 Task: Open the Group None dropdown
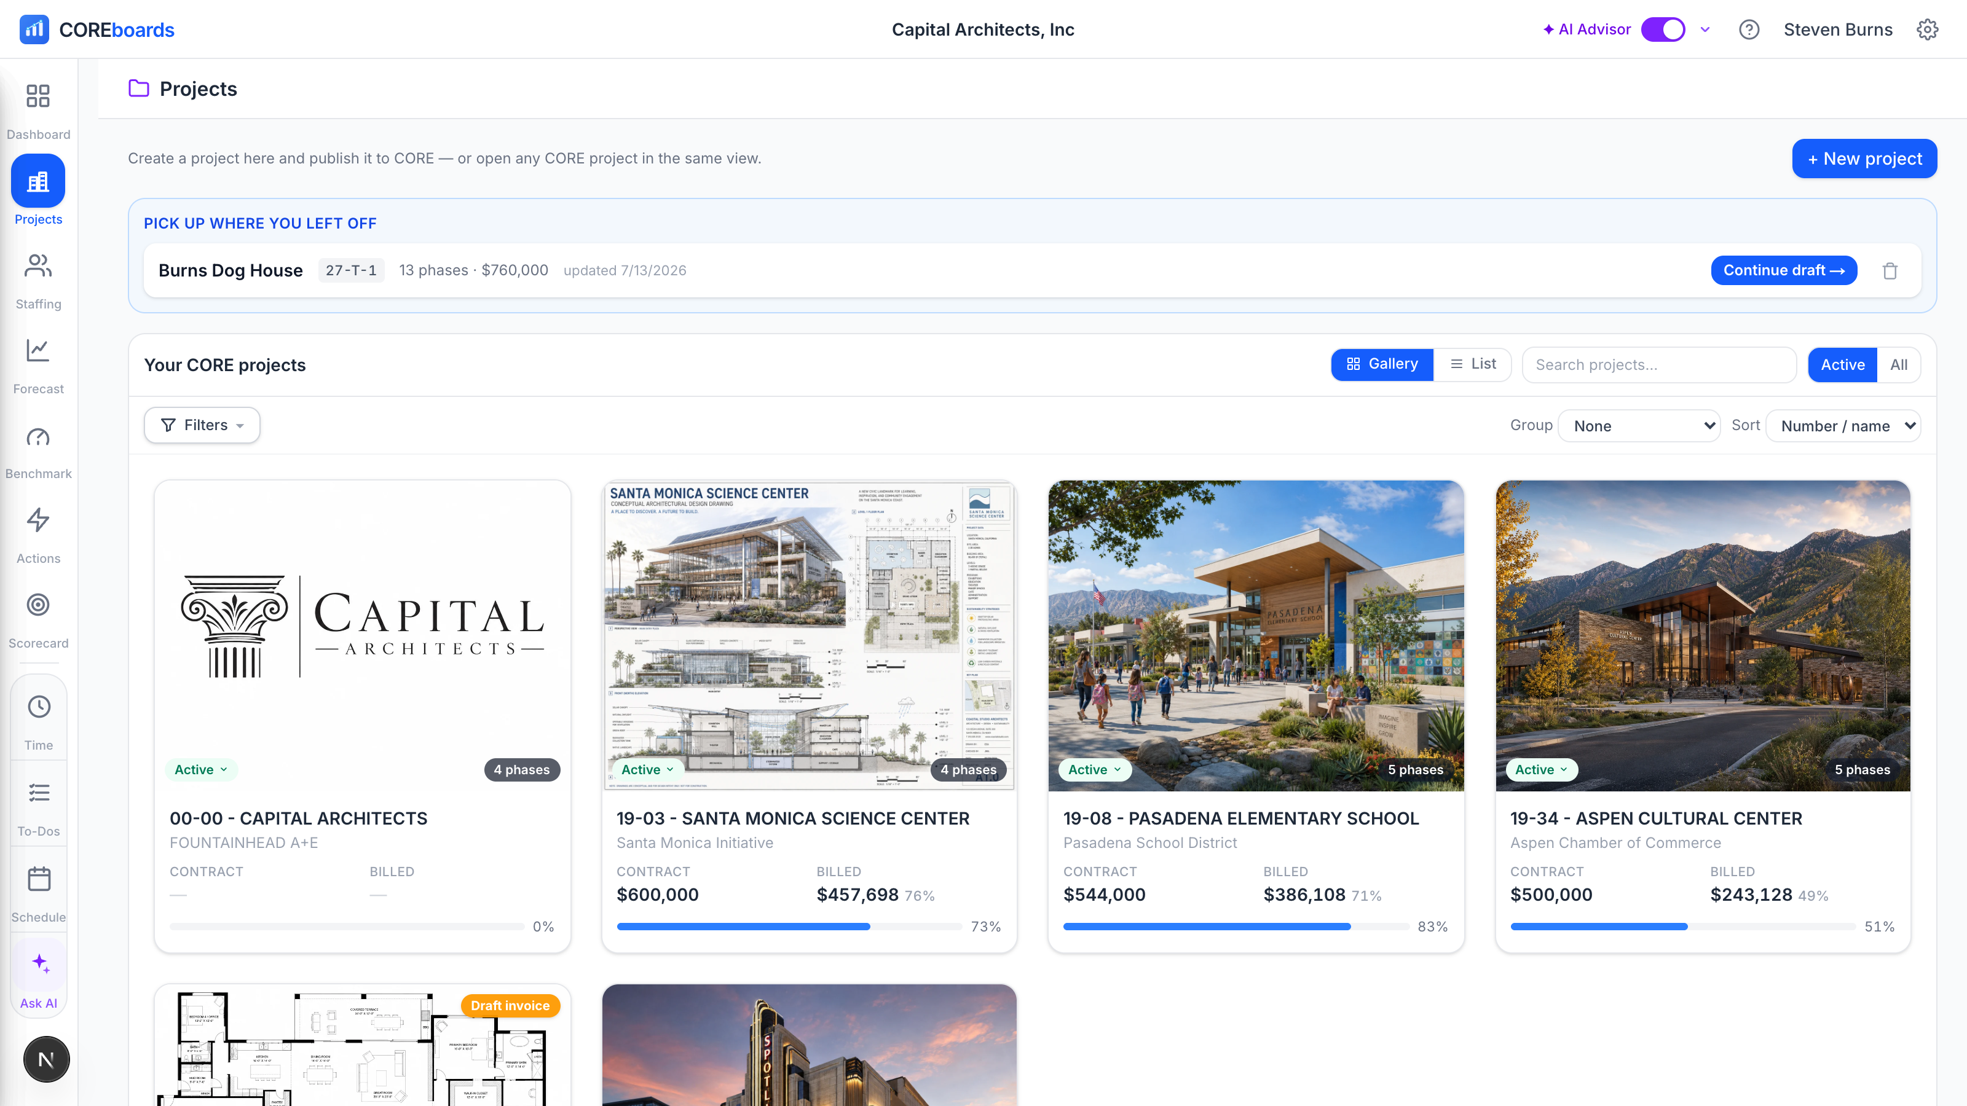[x=1639, y=426]
